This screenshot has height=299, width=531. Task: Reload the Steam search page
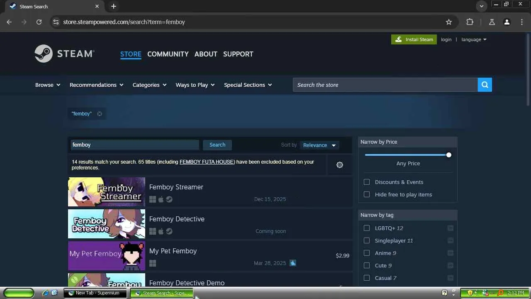point(39,22)
